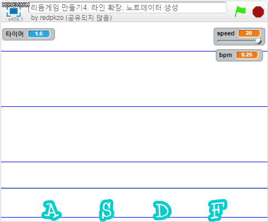Click the timer value 1.6

(39, 34)
